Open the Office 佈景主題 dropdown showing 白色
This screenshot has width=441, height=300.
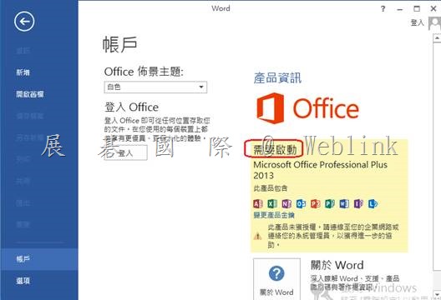[x=155, y=87]
